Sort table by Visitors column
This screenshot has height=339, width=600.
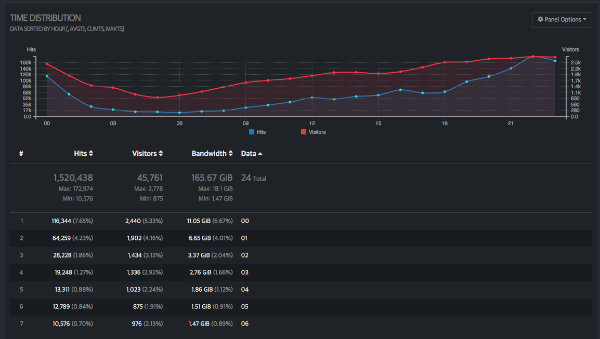coord(147,154)
